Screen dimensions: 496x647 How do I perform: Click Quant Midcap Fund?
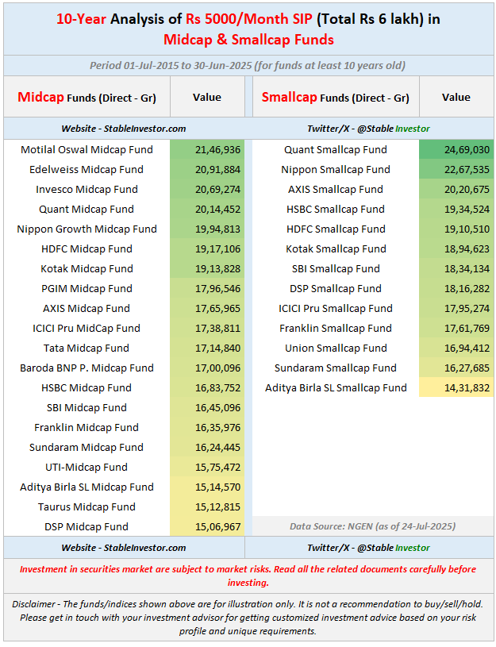tap(87, 209)
